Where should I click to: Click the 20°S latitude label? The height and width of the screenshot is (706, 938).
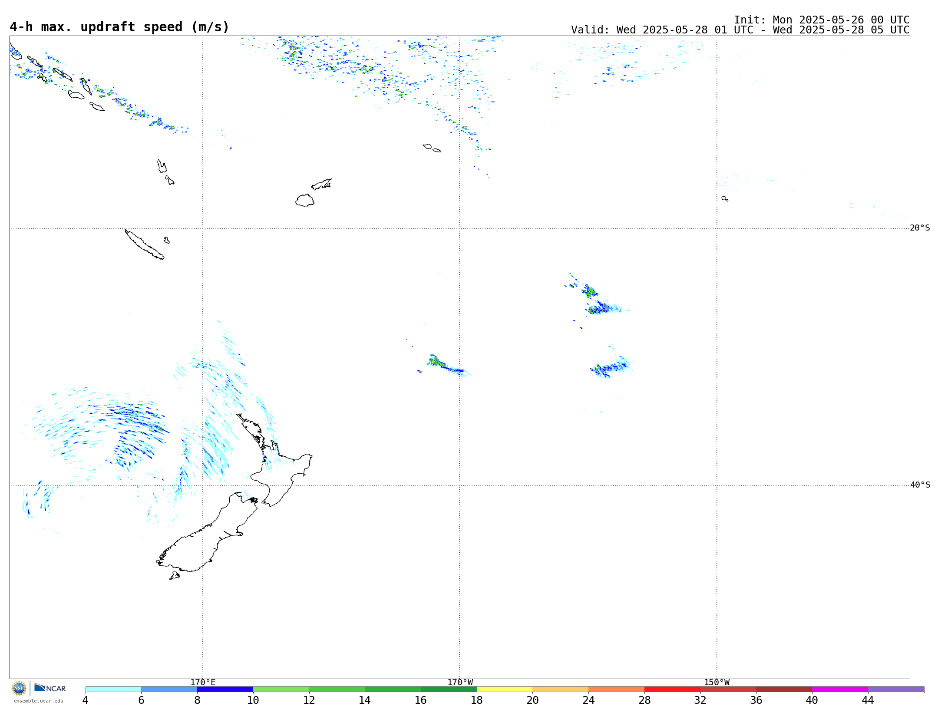point(920,228)
